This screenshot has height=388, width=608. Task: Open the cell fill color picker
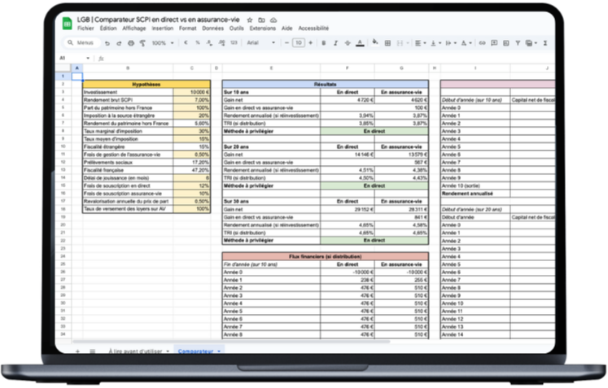[375, 42]
